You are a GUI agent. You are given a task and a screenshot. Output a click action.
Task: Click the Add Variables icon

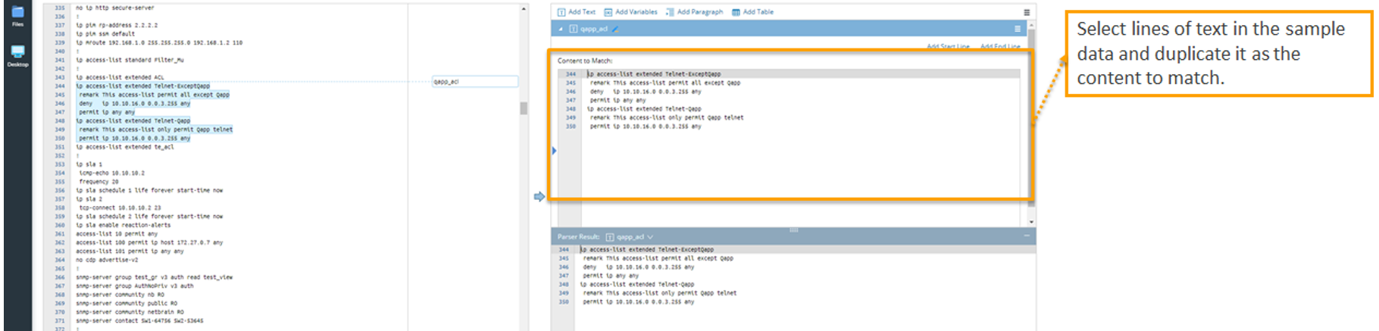(608, 12)
